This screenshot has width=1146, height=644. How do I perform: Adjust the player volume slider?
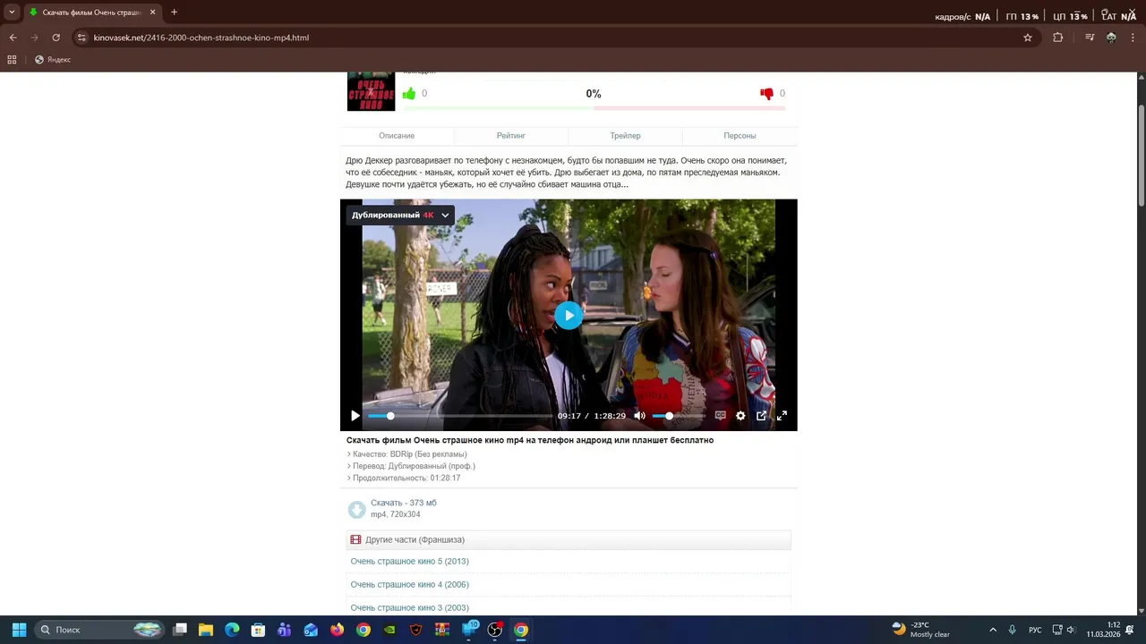678,416
